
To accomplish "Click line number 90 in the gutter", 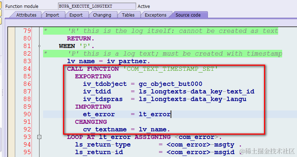I will 27,114.
